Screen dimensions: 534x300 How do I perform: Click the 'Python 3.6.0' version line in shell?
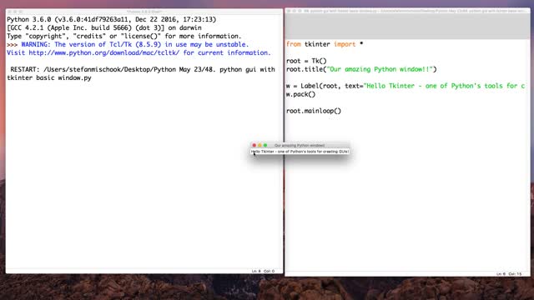pos(111,19)
